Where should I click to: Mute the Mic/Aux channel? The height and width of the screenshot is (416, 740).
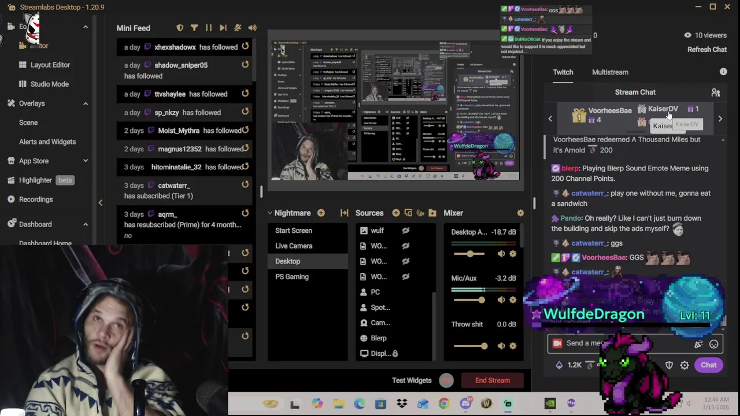tap(501, 300)
